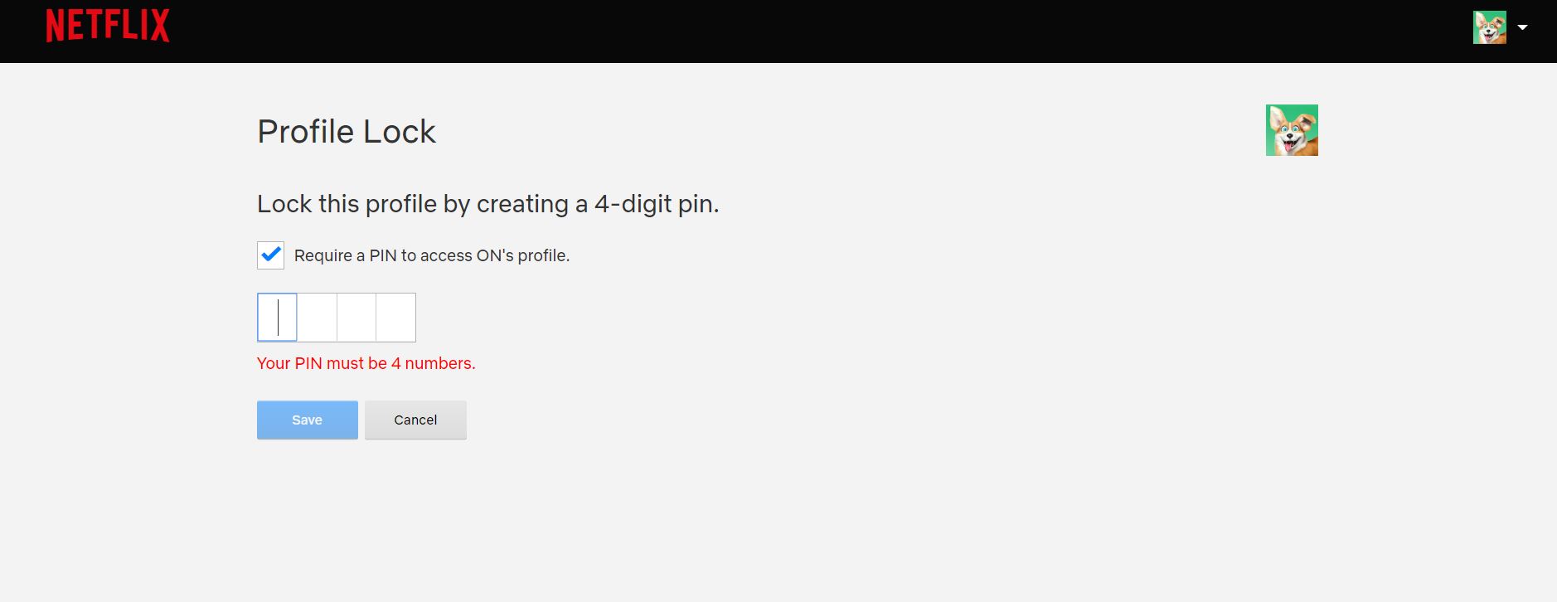Cancel the profile lock changes

[x=415, y=420]
